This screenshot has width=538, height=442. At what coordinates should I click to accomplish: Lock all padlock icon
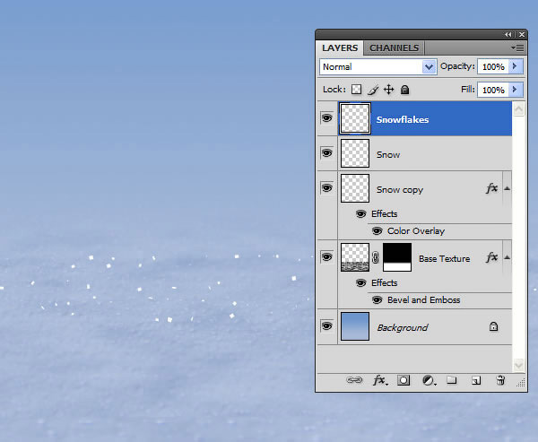coord(405,90)
